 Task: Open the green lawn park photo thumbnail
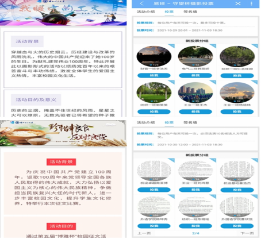pos(154,92)
